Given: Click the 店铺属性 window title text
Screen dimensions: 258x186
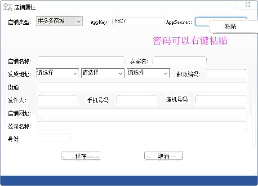Looking at the screenshot, I should 25,7.
